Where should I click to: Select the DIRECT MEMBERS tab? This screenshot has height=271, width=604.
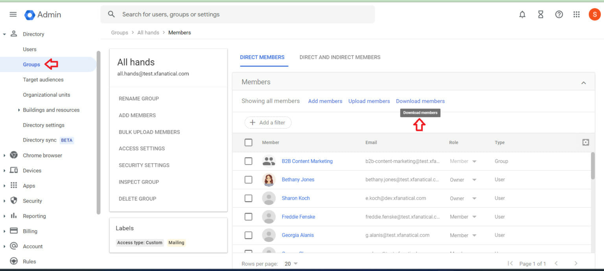(262, 57)
